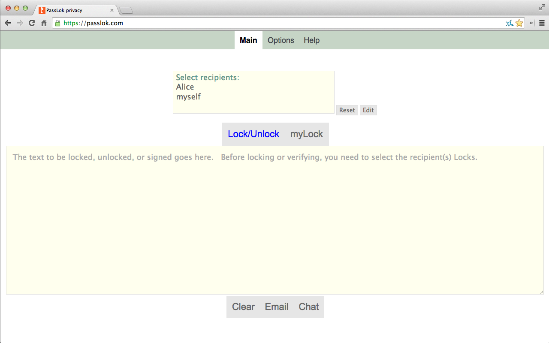Click the Email button
Screen dimensions: 549x343
[277, 307]
